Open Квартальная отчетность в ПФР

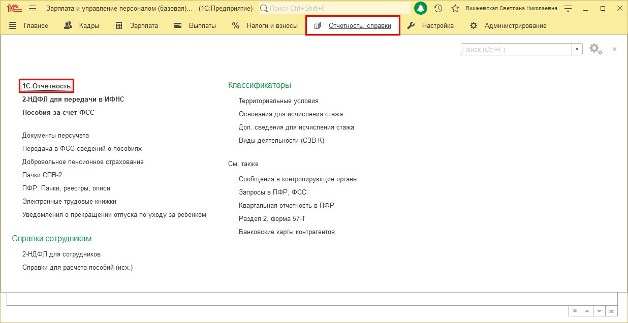point(287,206)
